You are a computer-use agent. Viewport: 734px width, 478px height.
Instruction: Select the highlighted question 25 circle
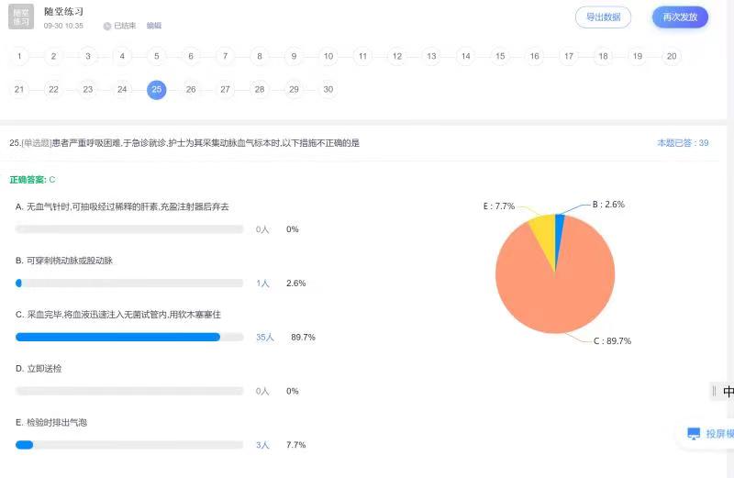pyautogui.click(x=157, y=89)
